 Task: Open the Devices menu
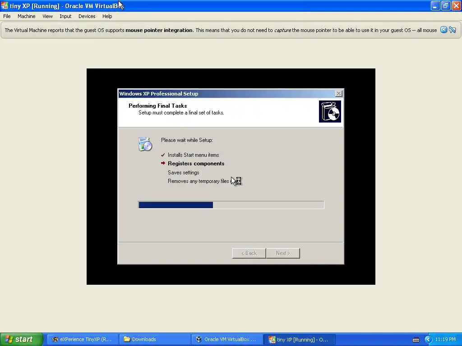87,16
